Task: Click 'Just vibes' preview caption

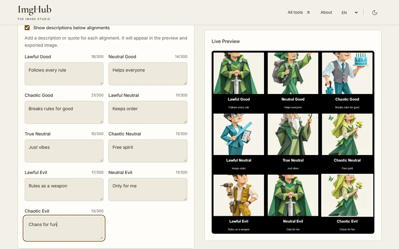Action: [293, 169]
